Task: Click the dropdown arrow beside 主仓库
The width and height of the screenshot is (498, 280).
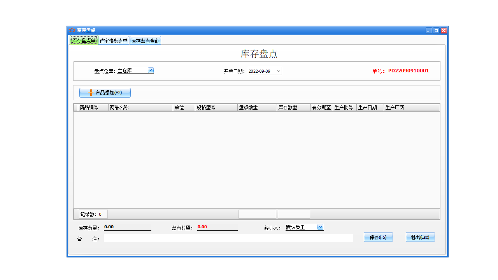Action: click(151, 70)
